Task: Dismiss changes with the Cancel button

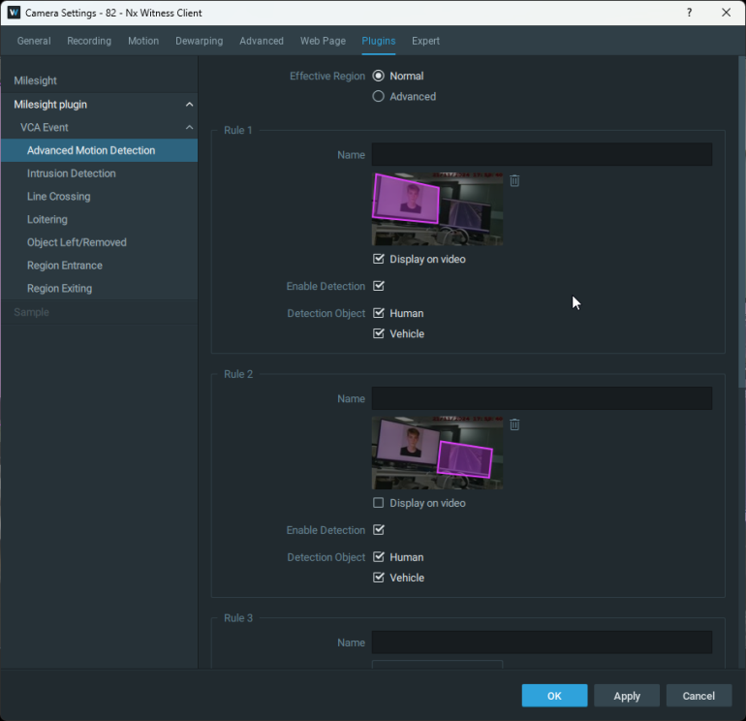Action: click(699, 696)
